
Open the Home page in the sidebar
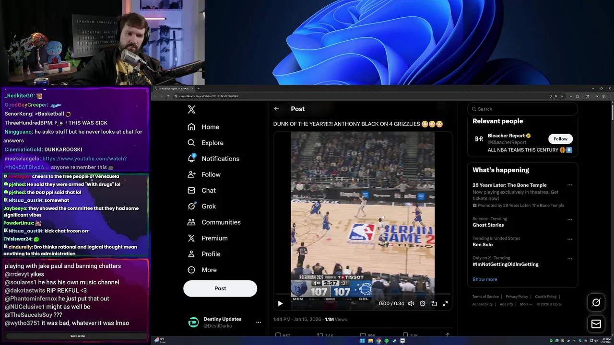tap(203, 127)
